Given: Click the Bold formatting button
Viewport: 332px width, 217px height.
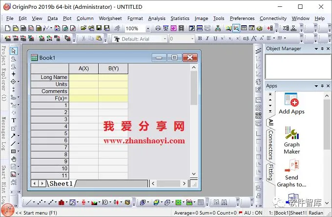Looking at the screenshot, I should click(200, 39).
